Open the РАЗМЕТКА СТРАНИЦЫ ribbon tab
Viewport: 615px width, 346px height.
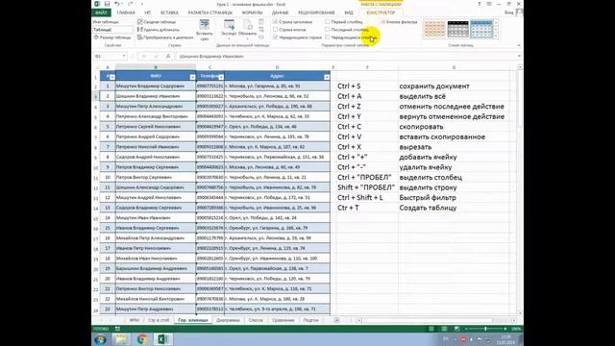point(209,12)
